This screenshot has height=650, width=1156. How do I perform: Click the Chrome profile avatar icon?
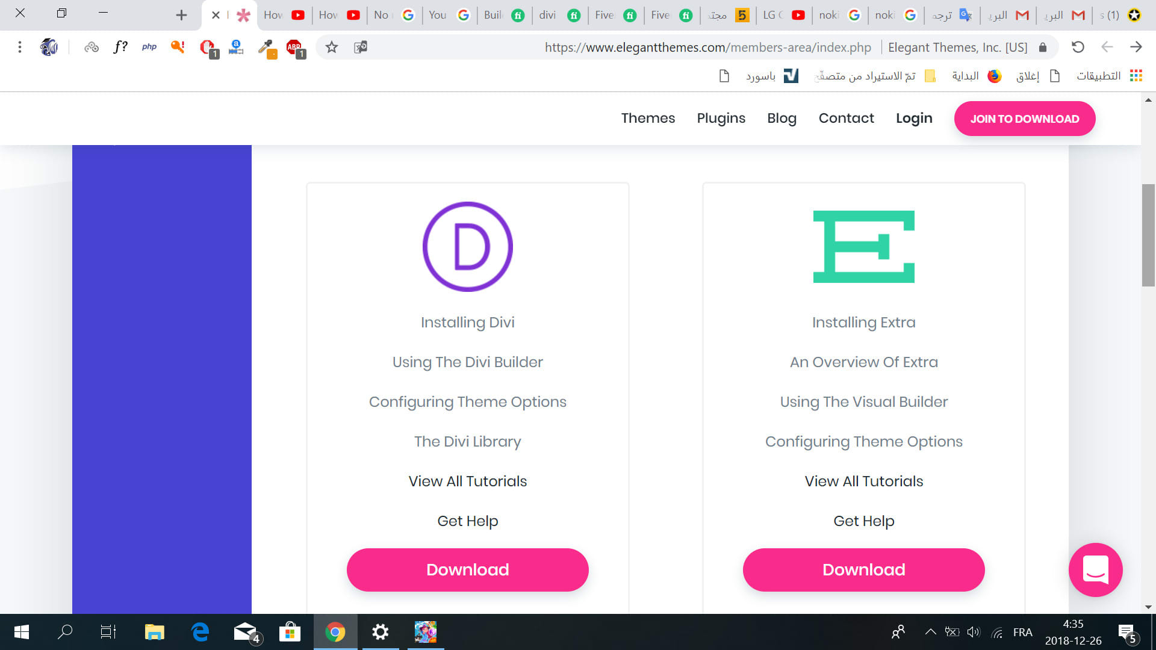tap(49, 47)
